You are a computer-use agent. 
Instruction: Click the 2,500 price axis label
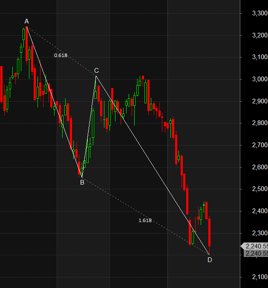(260, 189)
